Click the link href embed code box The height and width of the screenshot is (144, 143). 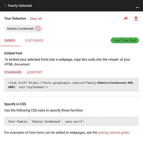click(72, 85)
